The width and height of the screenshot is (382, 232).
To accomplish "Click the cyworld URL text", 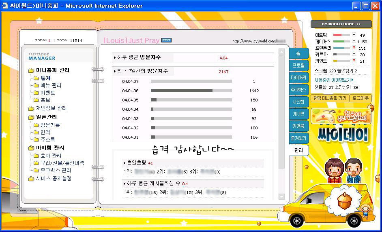I will click(259, 41).
